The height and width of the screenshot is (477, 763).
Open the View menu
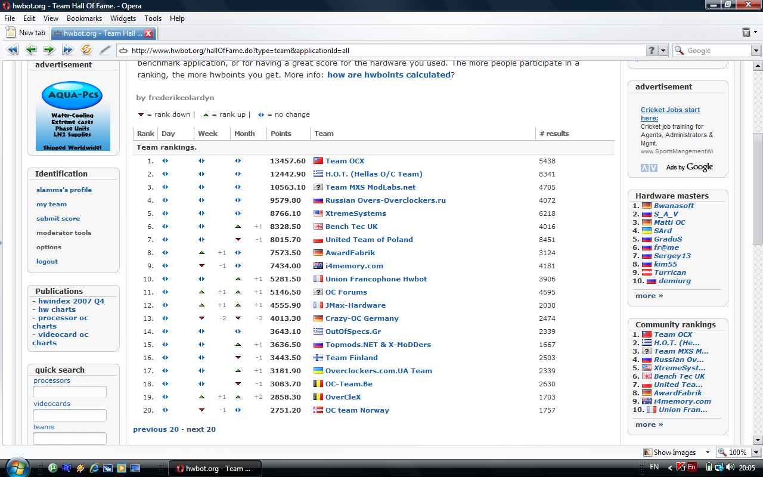51,18
